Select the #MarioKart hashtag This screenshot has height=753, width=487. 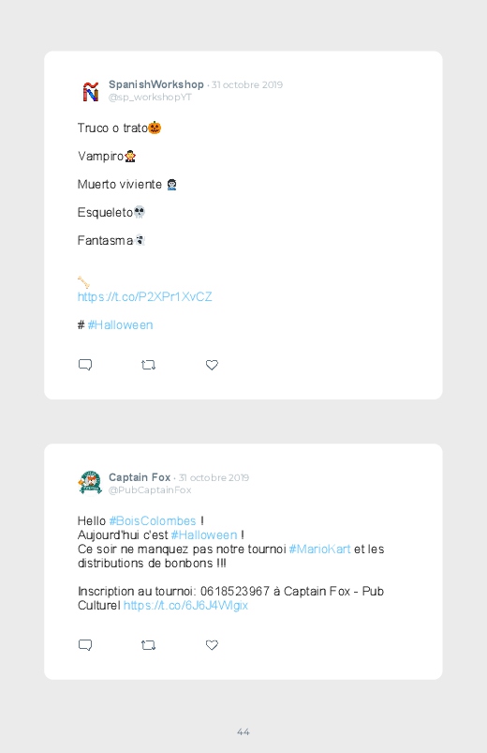[x=319, y=549]
